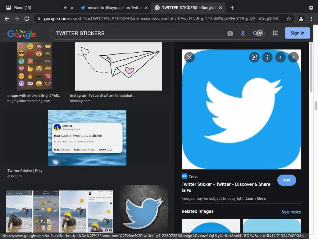
Task: Open the elephant photo stickers image
Action: coord(60,211)
